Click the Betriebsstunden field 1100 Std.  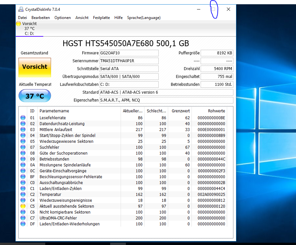pyautogui.click(x=217, y=84)
